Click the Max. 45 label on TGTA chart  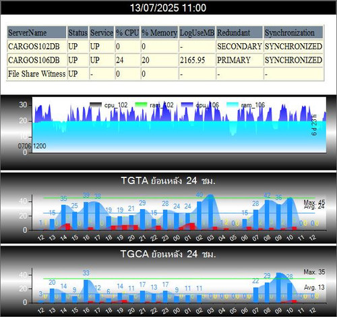point(314,202)
